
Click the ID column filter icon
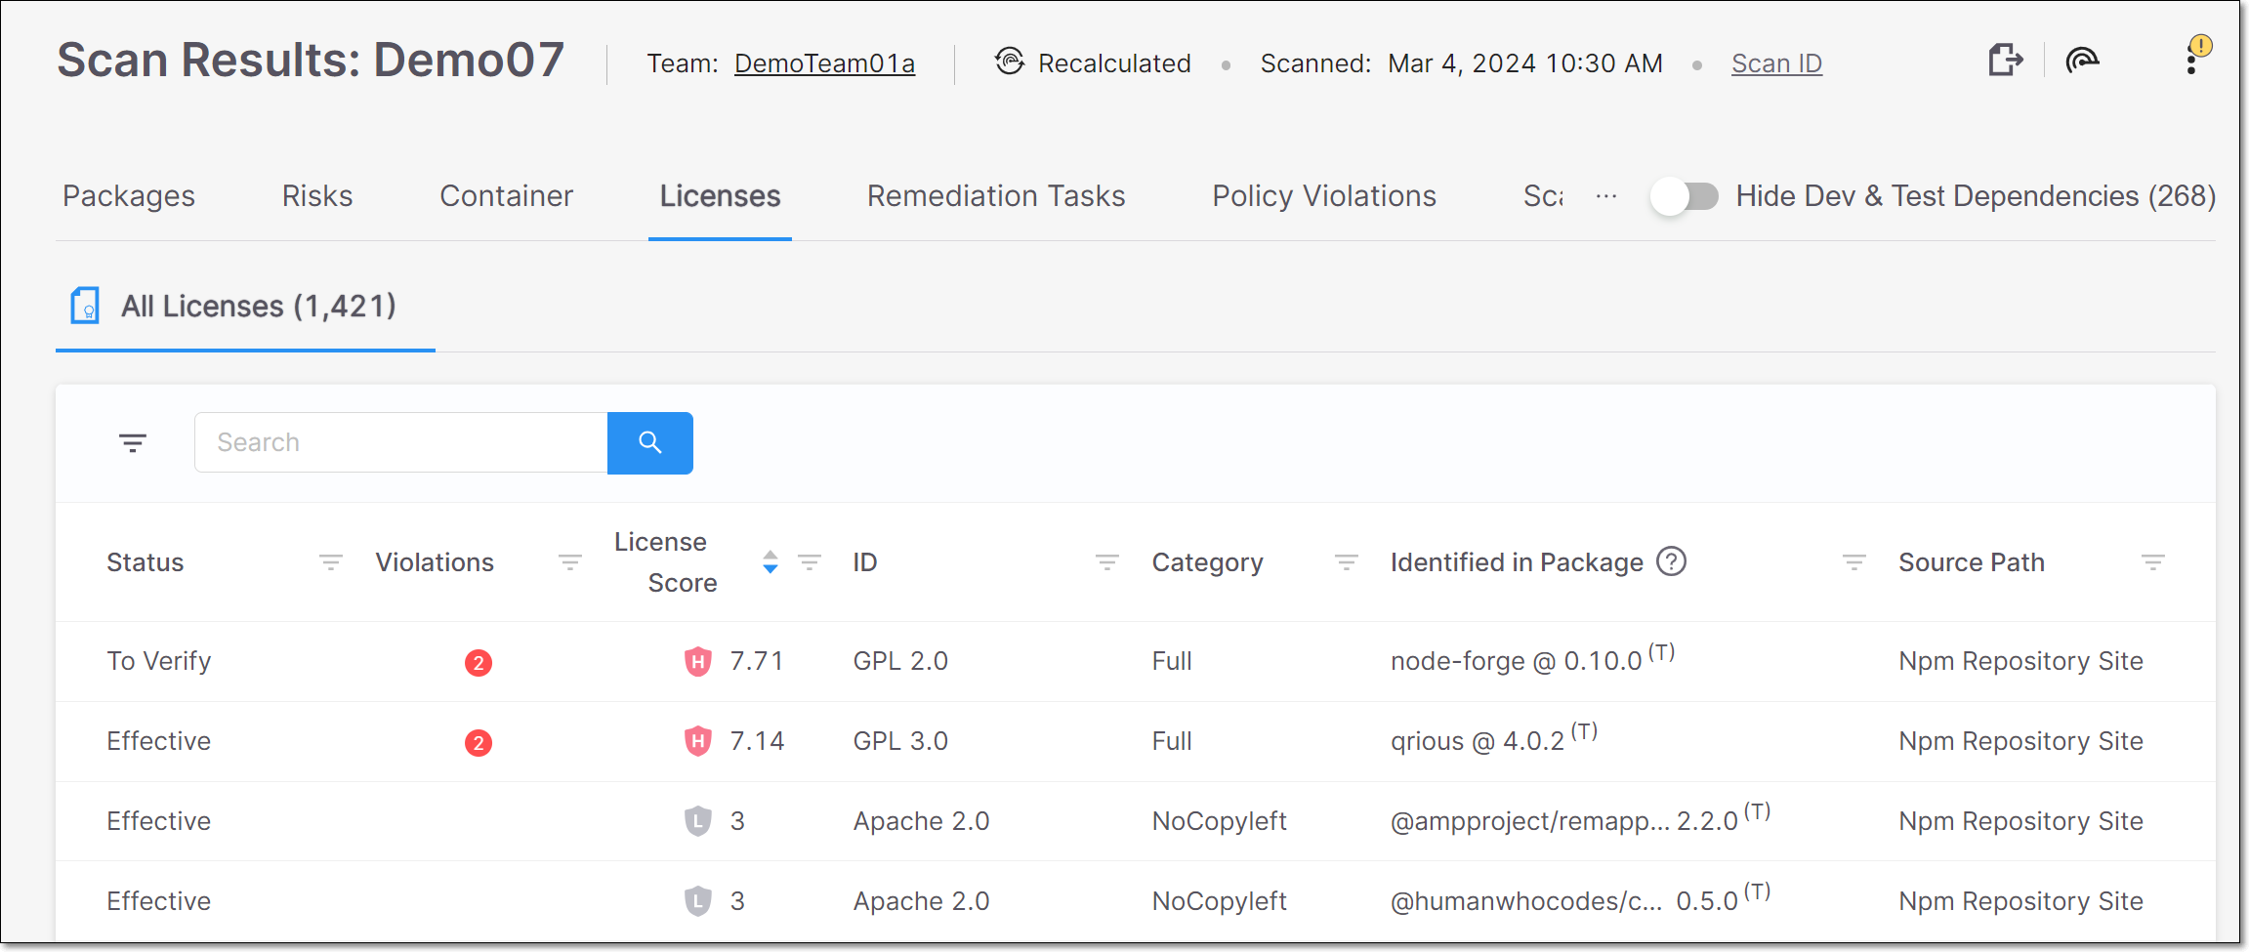tap(1107, 562)
